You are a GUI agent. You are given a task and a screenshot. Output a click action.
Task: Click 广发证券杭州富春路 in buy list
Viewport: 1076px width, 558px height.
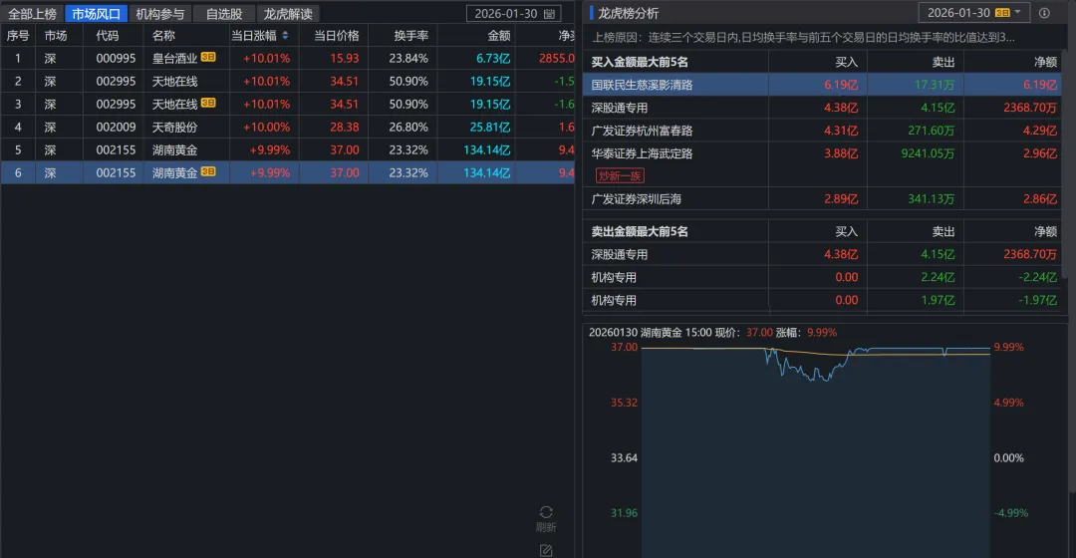[643, 131]
